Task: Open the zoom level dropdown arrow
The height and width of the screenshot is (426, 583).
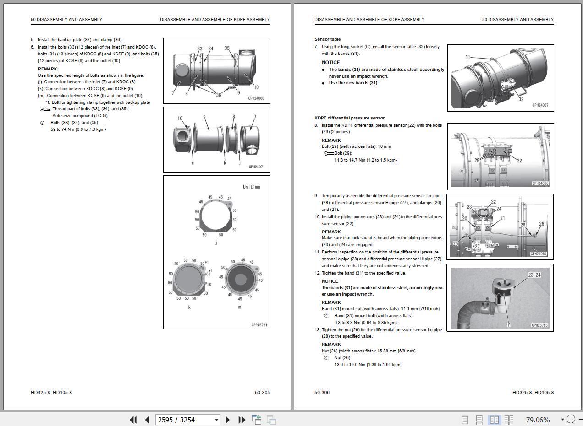Action: (562, 420)
